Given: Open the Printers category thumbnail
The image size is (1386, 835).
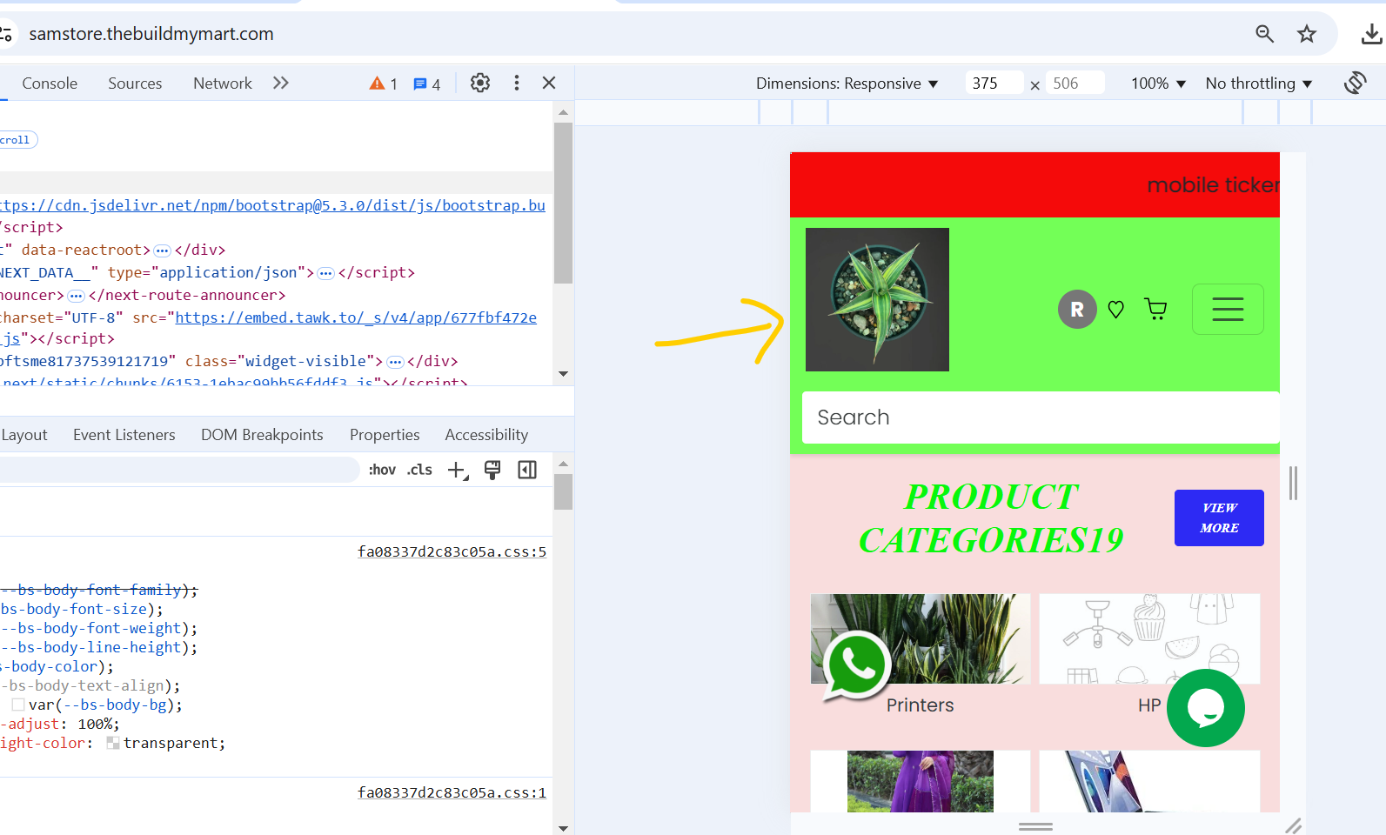Looking at the screenshot, I should pyautogui.click(x=921, y=638).
